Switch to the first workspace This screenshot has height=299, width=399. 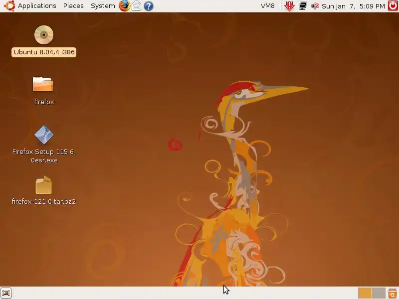tap(365, 293)
